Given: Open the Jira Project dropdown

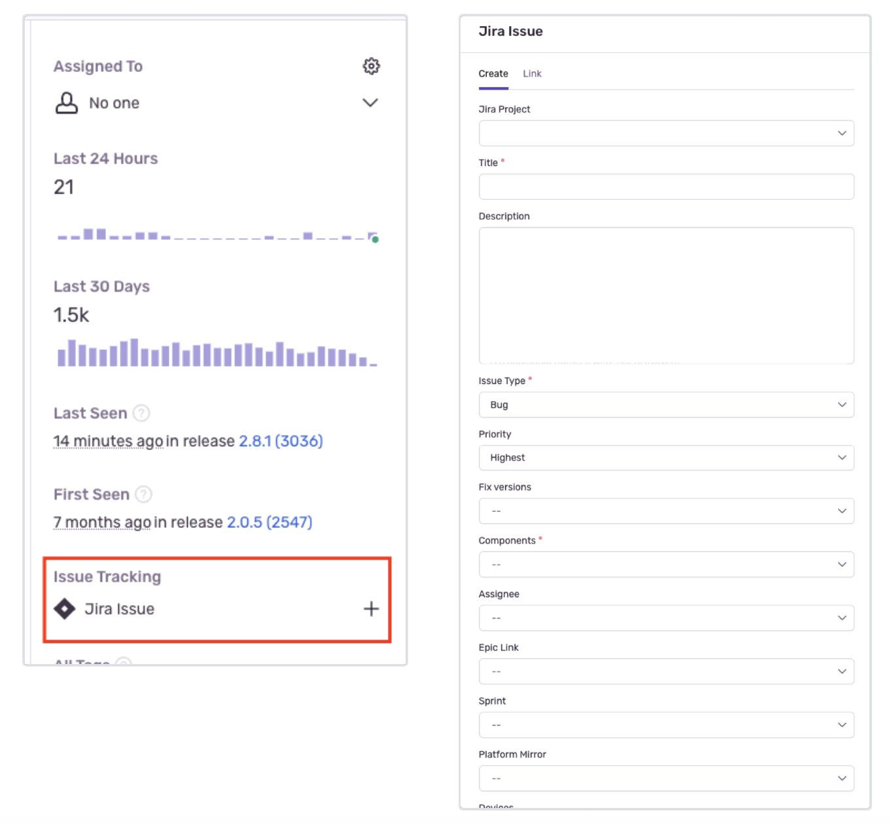Looking at the screenshot, I should pyautogui.click(x=666, y=133).
